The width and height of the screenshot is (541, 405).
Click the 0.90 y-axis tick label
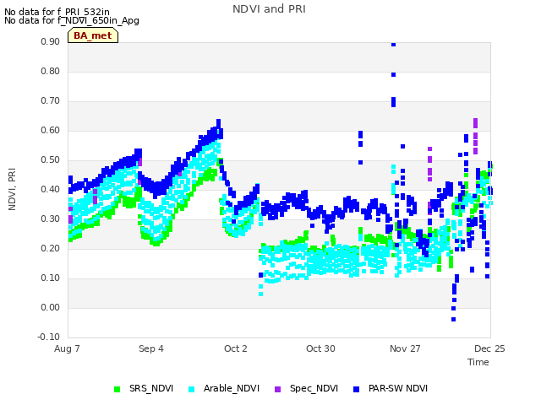click(x=51, y=41)
